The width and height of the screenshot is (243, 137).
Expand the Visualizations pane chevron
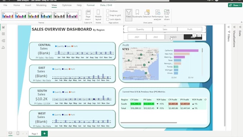(234, 27)
